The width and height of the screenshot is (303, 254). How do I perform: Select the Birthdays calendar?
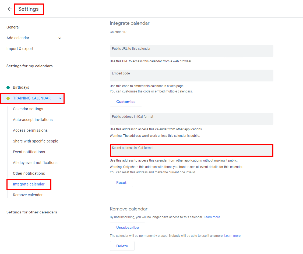tap(21, 87)
